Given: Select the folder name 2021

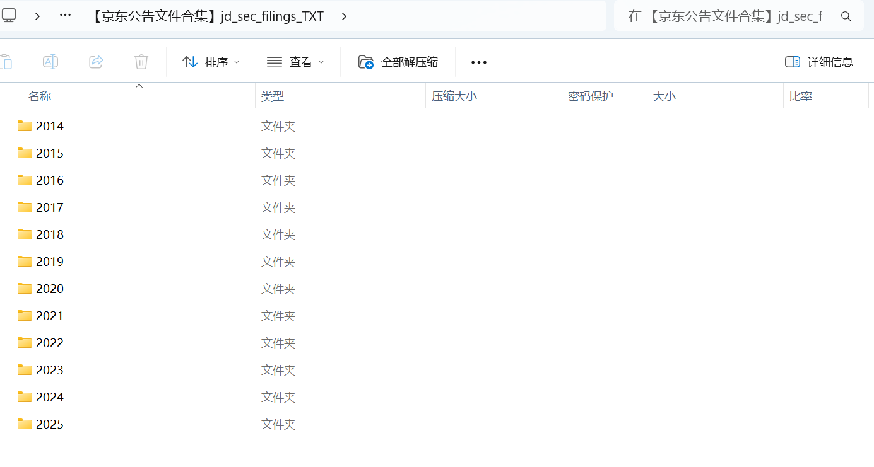Looking at the screenshot, I should pyautogui.click(x=50, y=316).
